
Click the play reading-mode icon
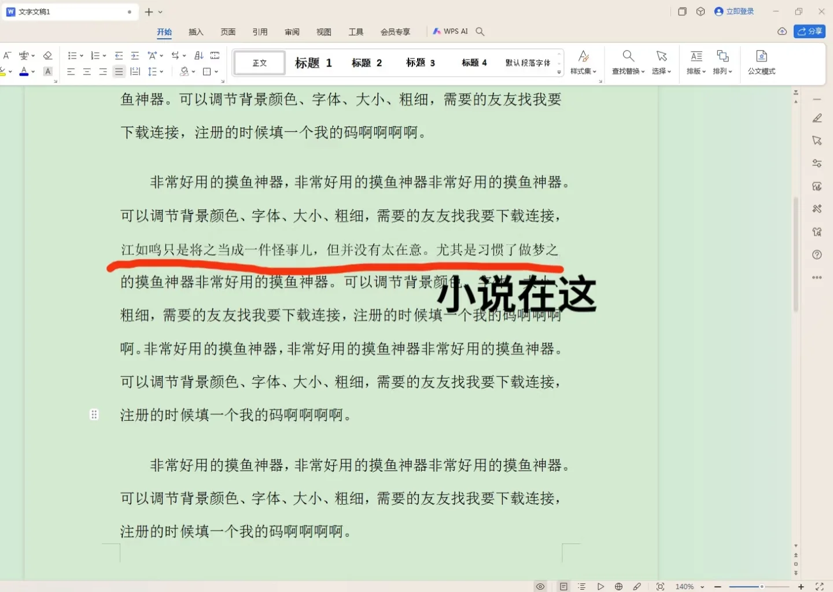tap(600, 586)
